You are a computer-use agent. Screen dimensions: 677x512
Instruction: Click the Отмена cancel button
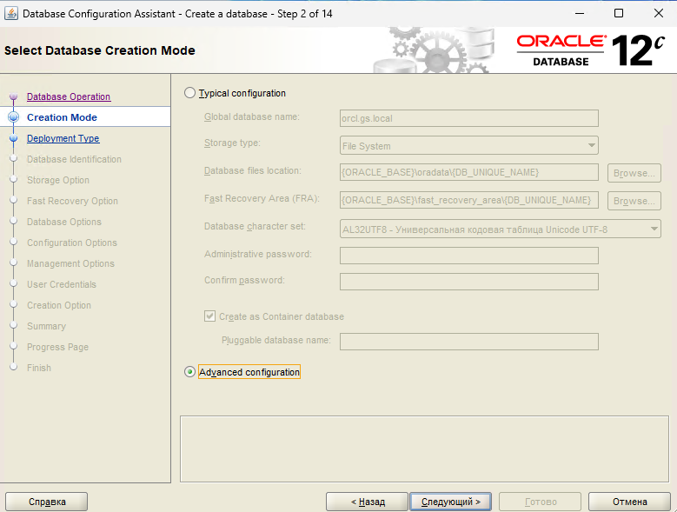click(x=629, y=502)
